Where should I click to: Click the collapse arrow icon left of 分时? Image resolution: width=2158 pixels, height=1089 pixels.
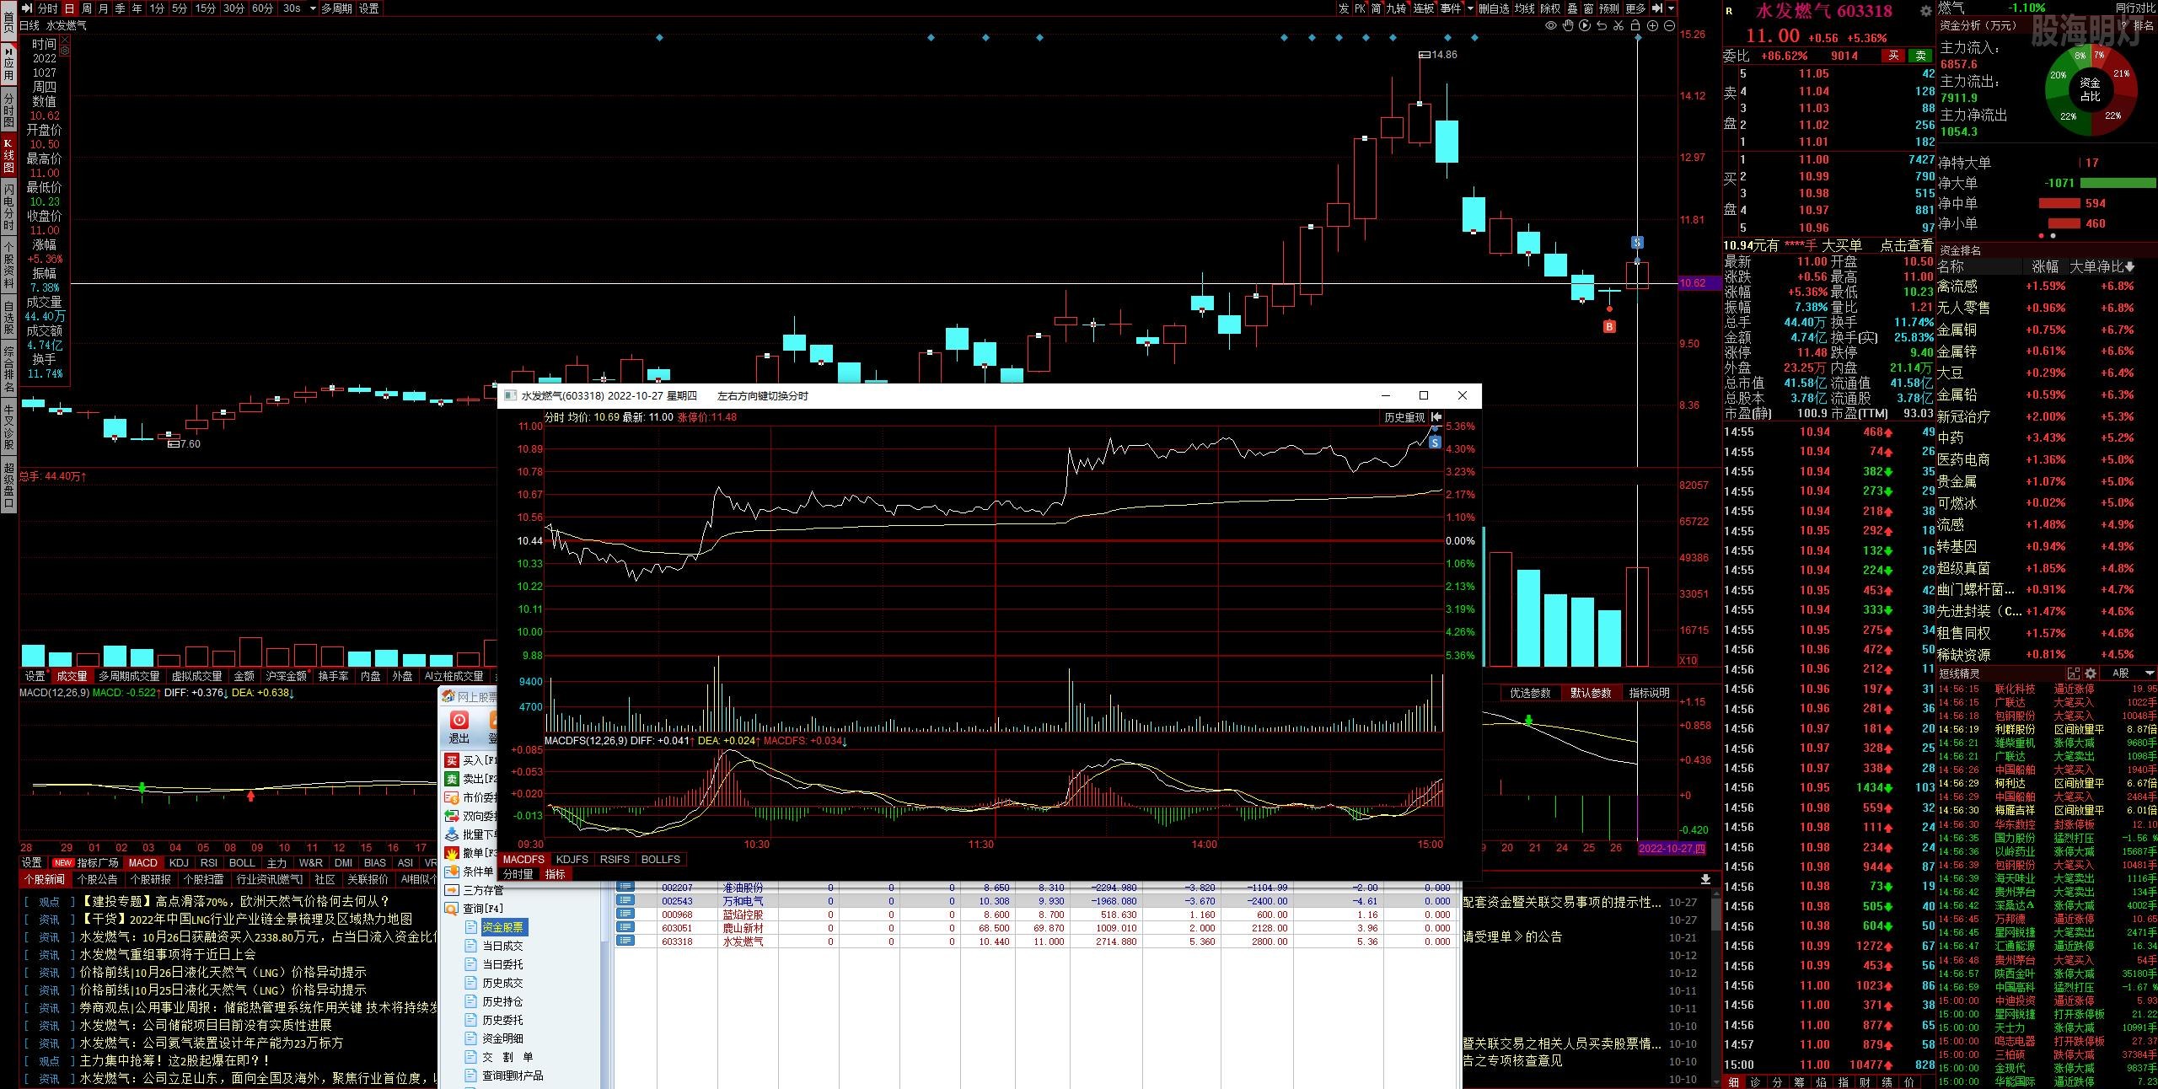click(27, 8)
